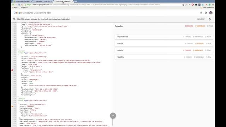Reload the page
The width and height of the screenshot is (226, 127).
pyautogui.click(x=19, y=5)
